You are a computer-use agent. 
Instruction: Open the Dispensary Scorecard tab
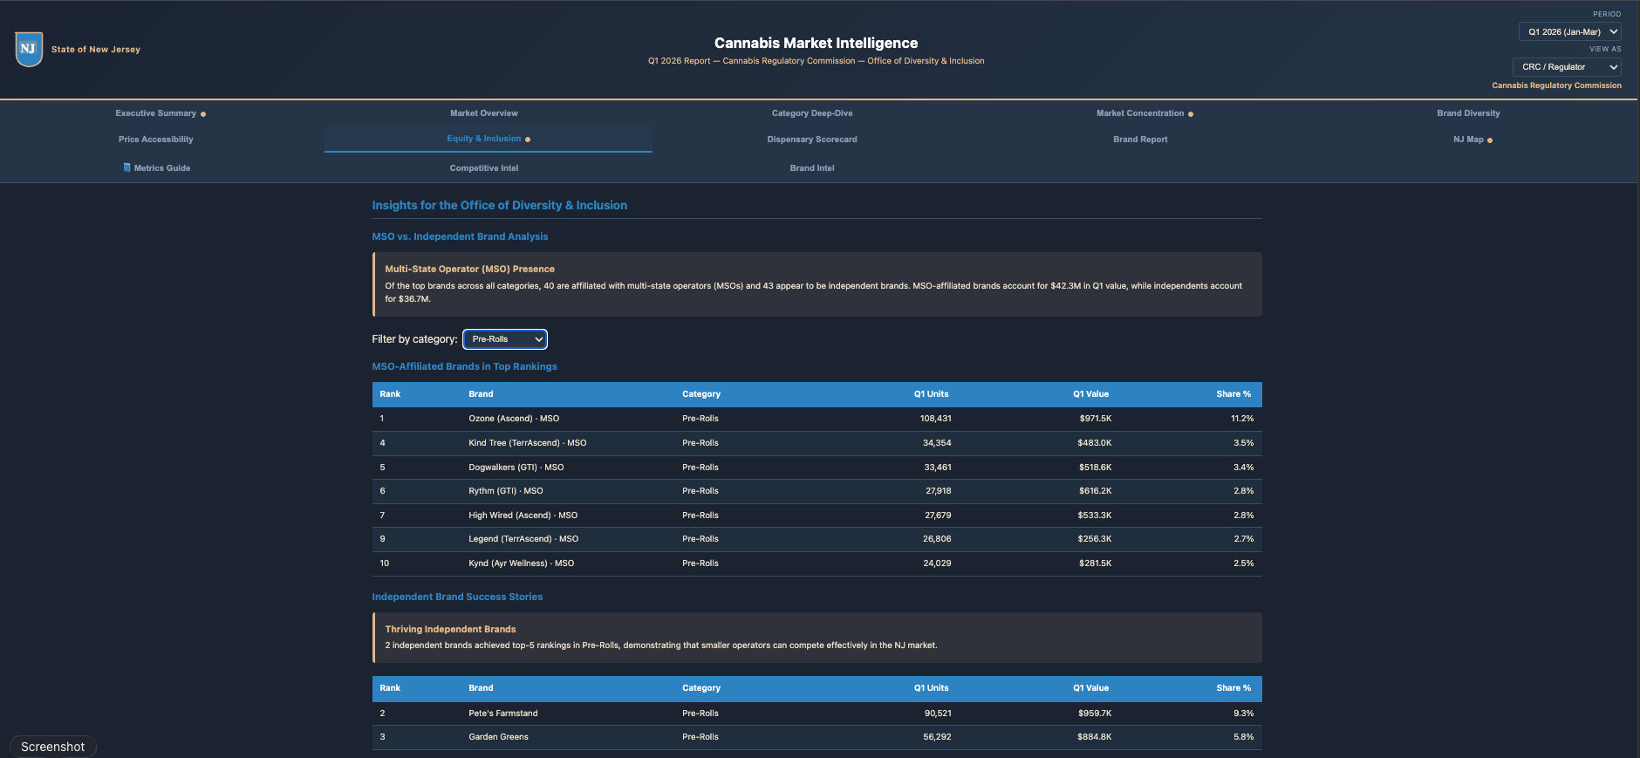tap(812, 140)
